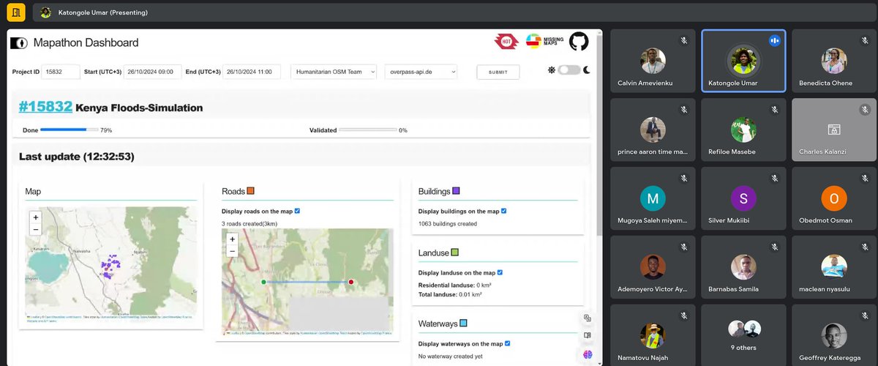Screen dimensions: 878x366
Task: Open the Humanitarian OSM Team dropdown
Action: (x=334, y=72)
